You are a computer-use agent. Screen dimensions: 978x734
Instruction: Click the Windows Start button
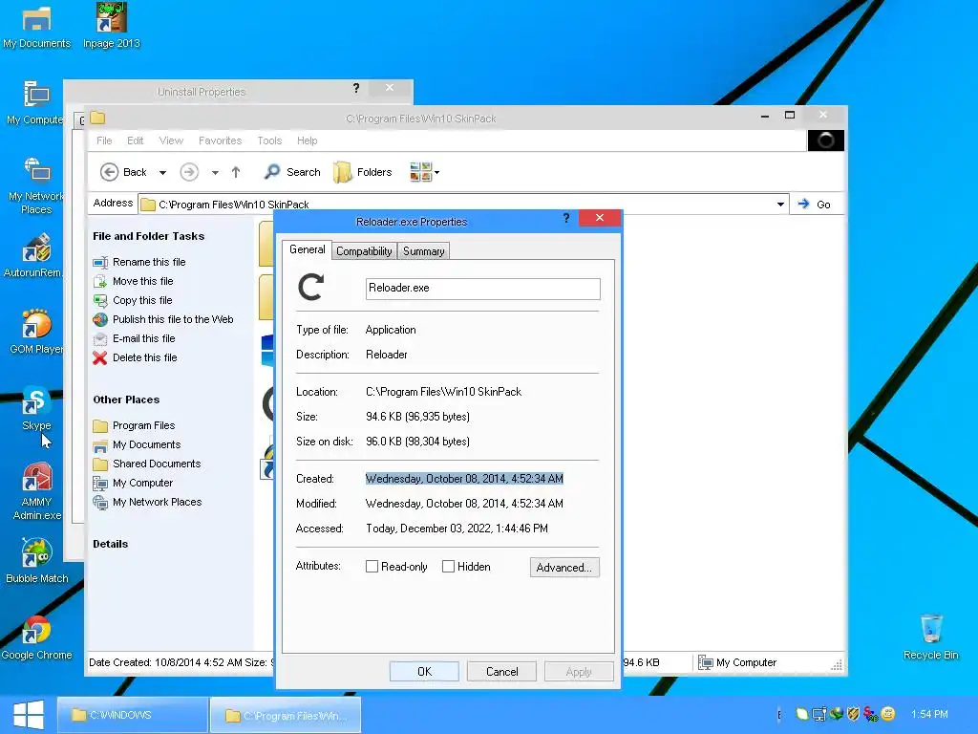28,715
